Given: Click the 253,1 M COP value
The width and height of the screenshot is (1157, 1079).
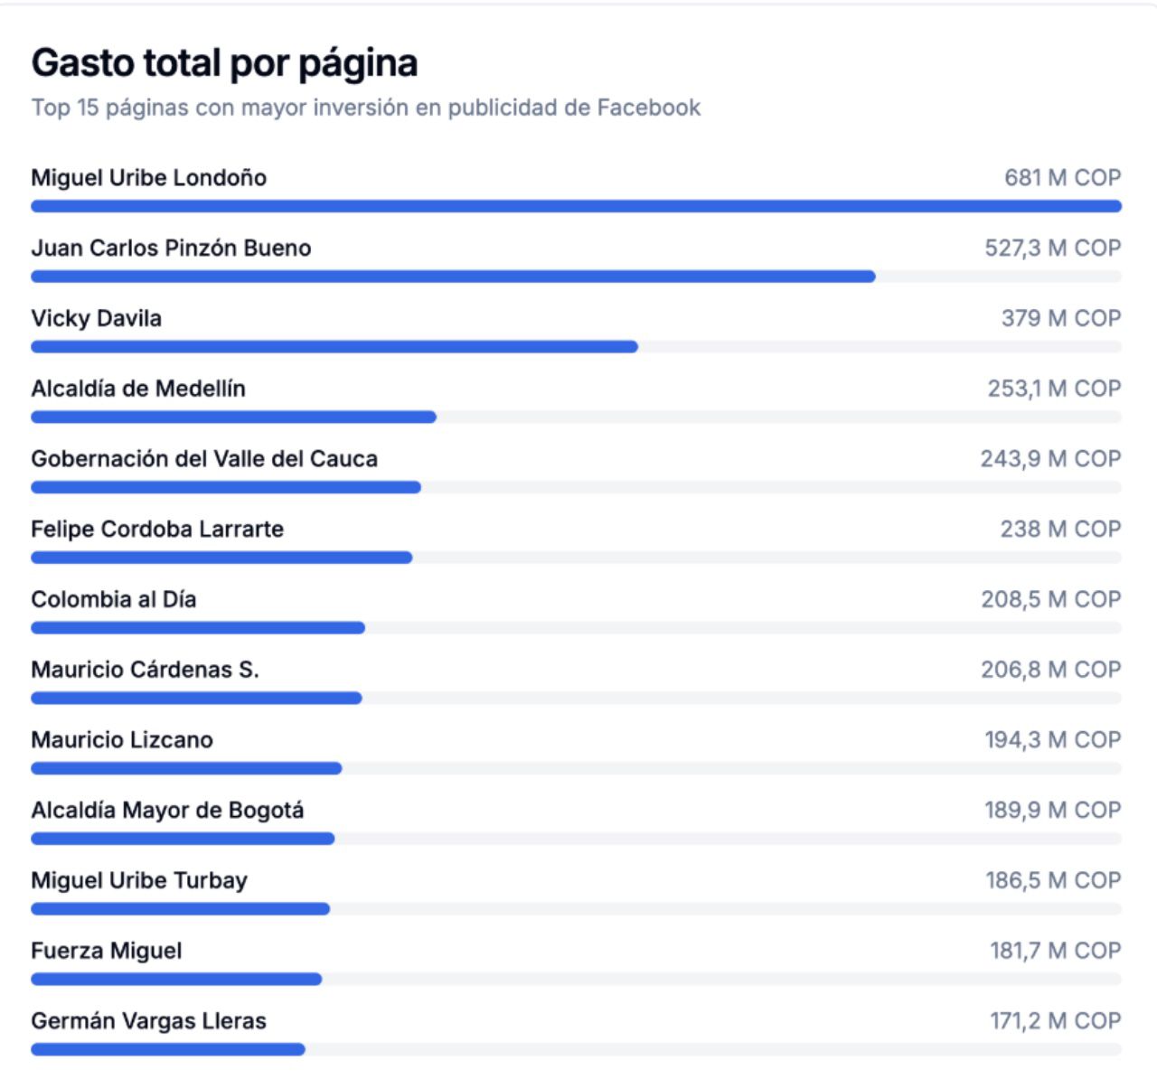Looking at the screenshot, I should [x=1054, y=389].
